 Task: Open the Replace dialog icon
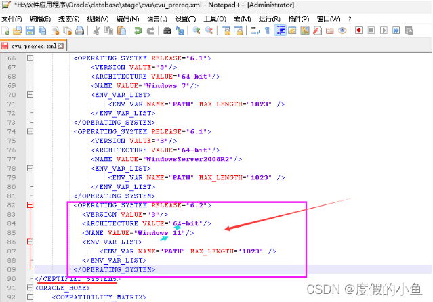tap(180, 30)
